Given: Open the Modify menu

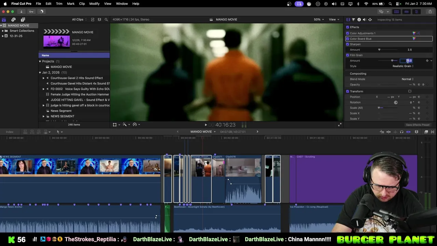Looking at the screenshot, I should [94, 3].
